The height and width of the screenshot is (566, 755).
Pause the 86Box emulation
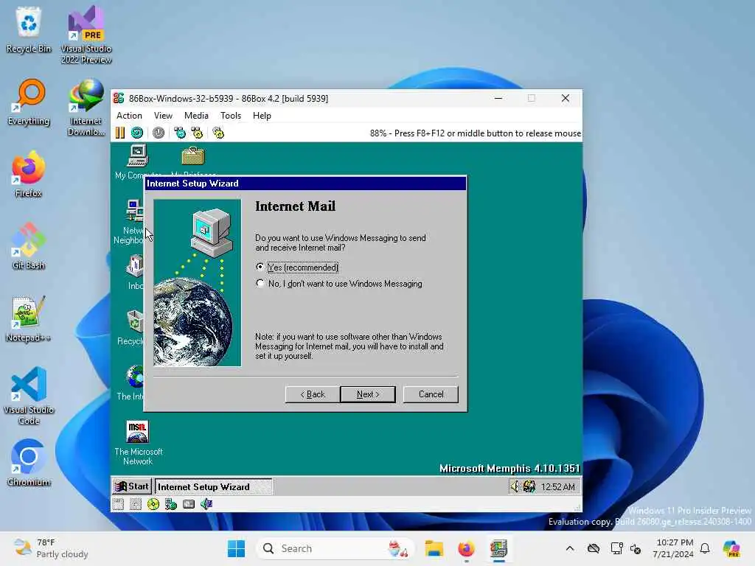pyautogui.click(x=120, y=133)
